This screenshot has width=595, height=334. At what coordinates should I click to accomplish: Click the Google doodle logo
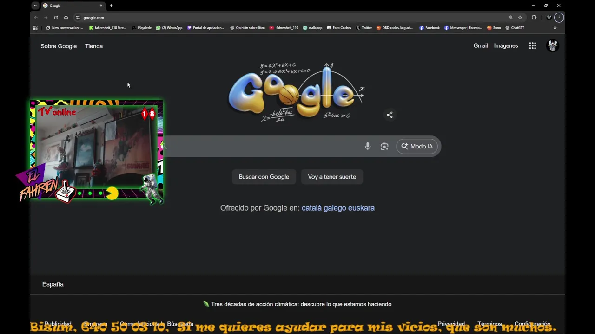297,92
